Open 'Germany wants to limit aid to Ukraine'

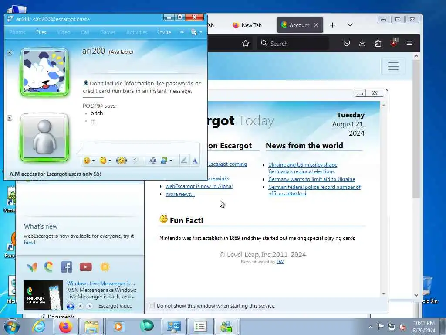click(x=311, y=179)
